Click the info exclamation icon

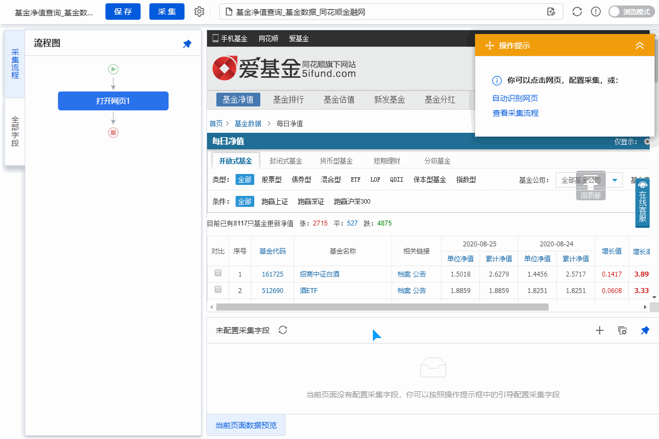595,12
